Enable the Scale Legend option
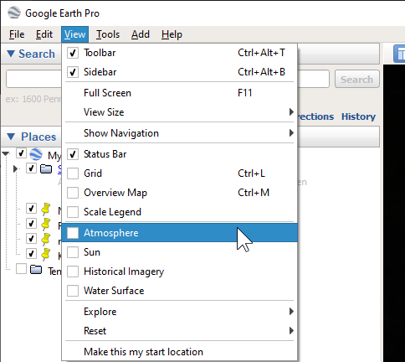The height and width of the screenshot is (362, 405). (180, 212)
